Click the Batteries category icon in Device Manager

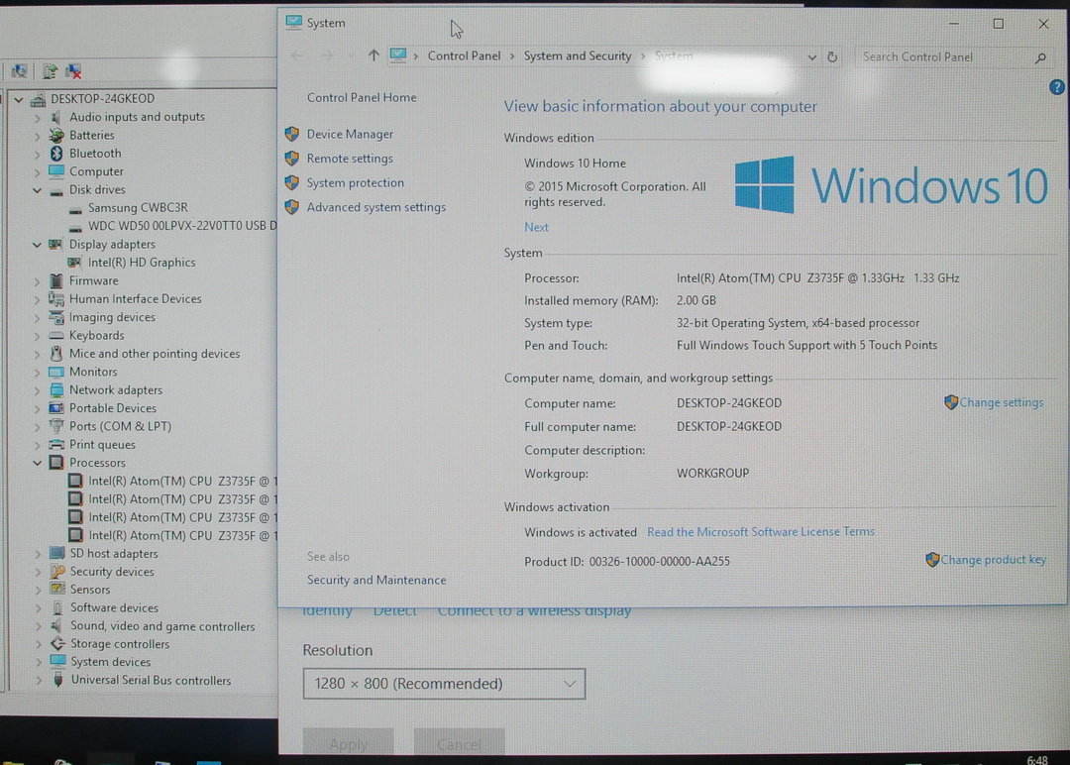point(56,135)
